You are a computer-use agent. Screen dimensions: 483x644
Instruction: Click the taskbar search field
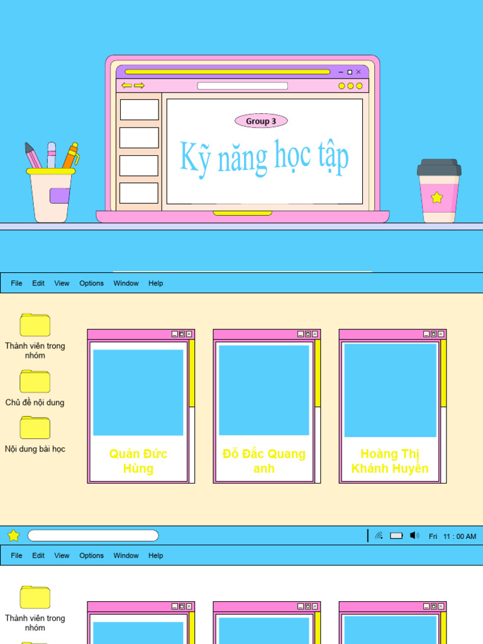(x=93, y=536)
